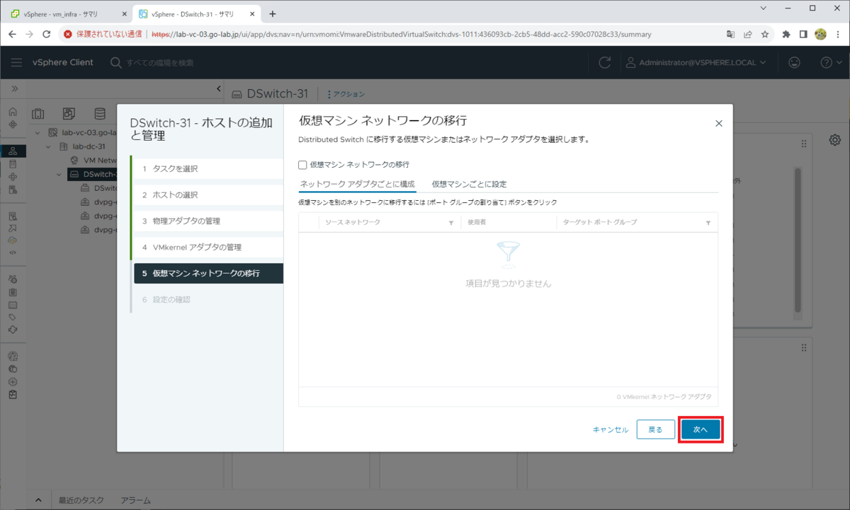Open 最近のタスク bottom tab

[81, 500]
